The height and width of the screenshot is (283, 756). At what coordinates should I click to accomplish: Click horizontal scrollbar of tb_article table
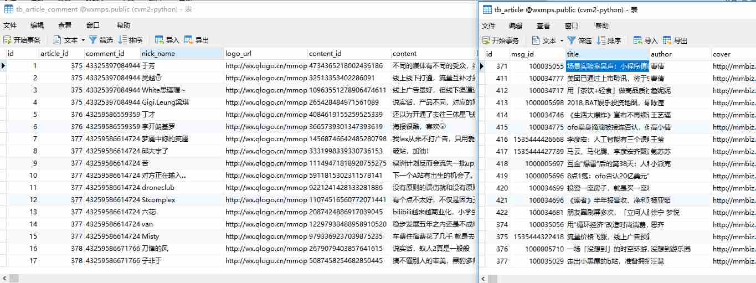[617, 279]
